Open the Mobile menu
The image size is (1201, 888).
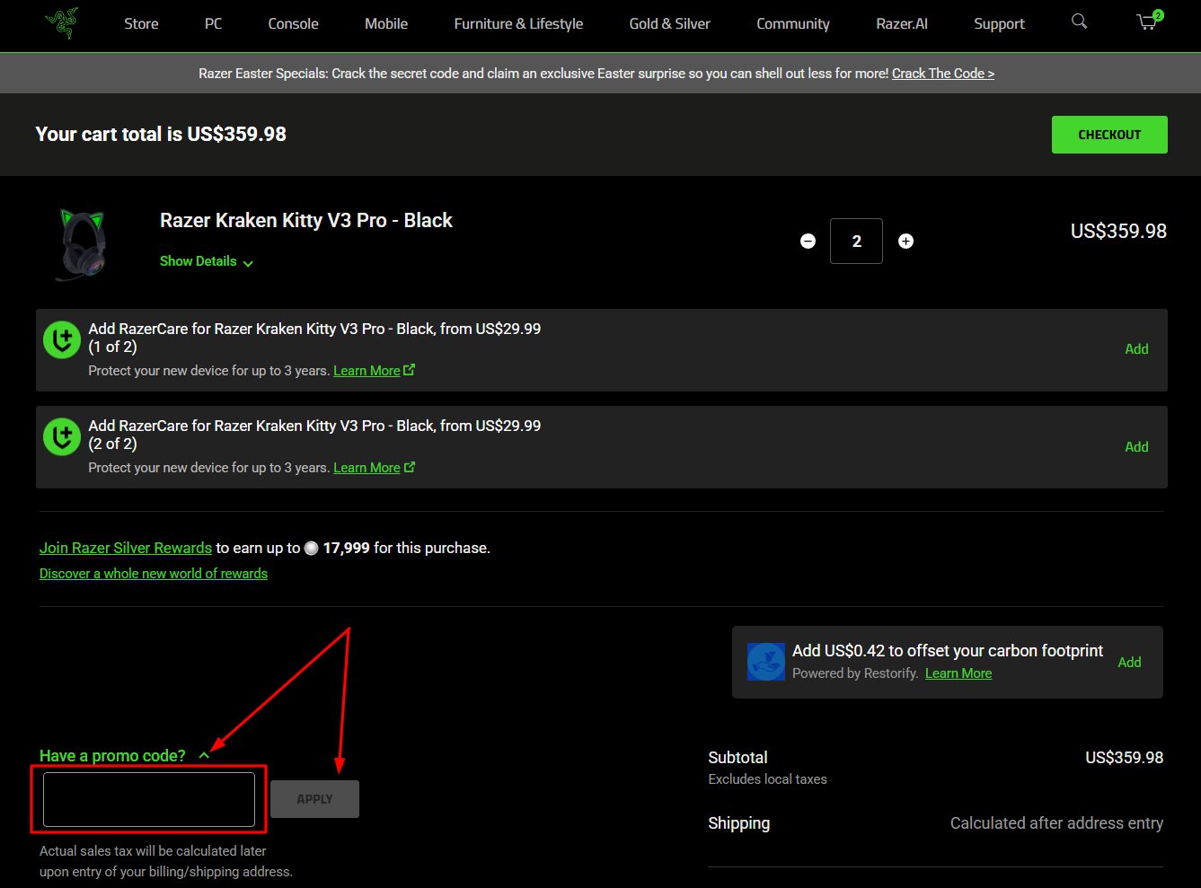pyautogui.click(x=386, y=24)
